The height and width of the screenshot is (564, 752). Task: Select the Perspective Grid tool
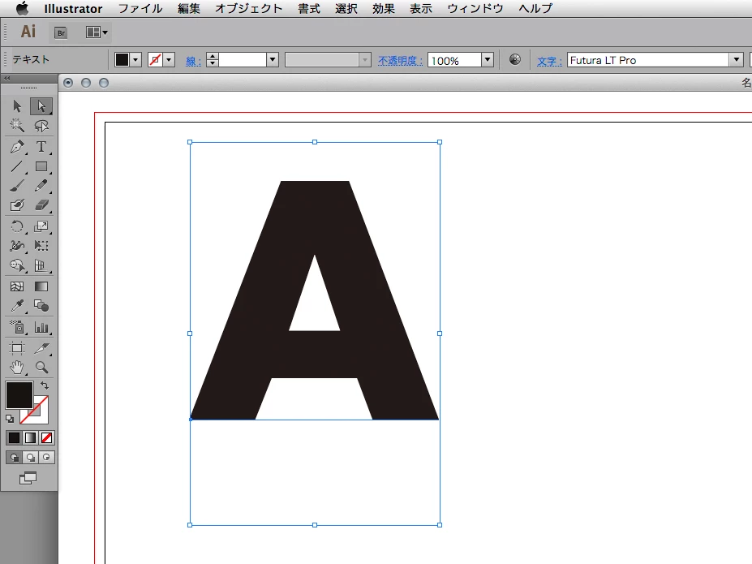tap(41, 265)
